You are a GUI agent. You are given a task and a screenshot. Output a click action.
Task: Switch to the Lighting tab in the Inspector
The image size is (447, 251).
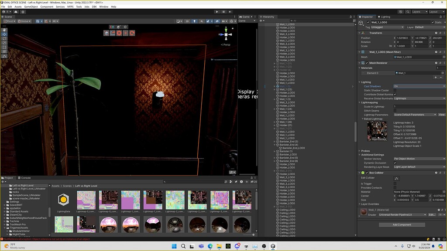coord(384,17)
